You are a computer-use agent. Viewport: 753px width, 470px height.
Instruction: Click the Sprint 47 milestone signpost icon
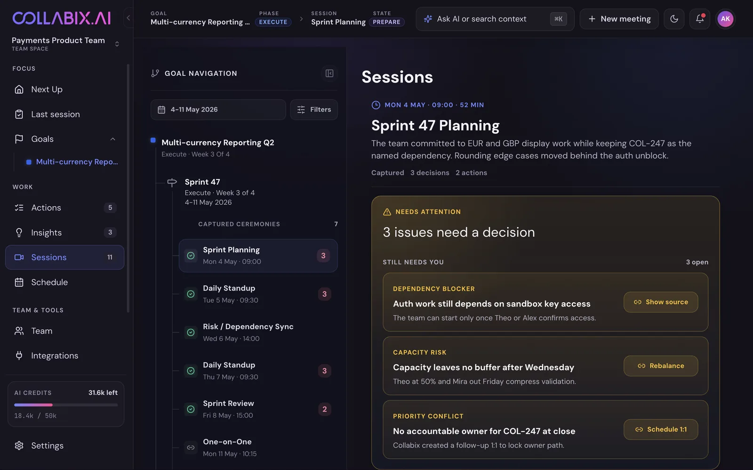[172, 182]
